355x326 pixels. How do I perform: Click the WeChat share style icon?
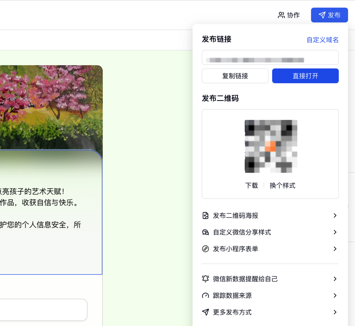tap(206, 232)
